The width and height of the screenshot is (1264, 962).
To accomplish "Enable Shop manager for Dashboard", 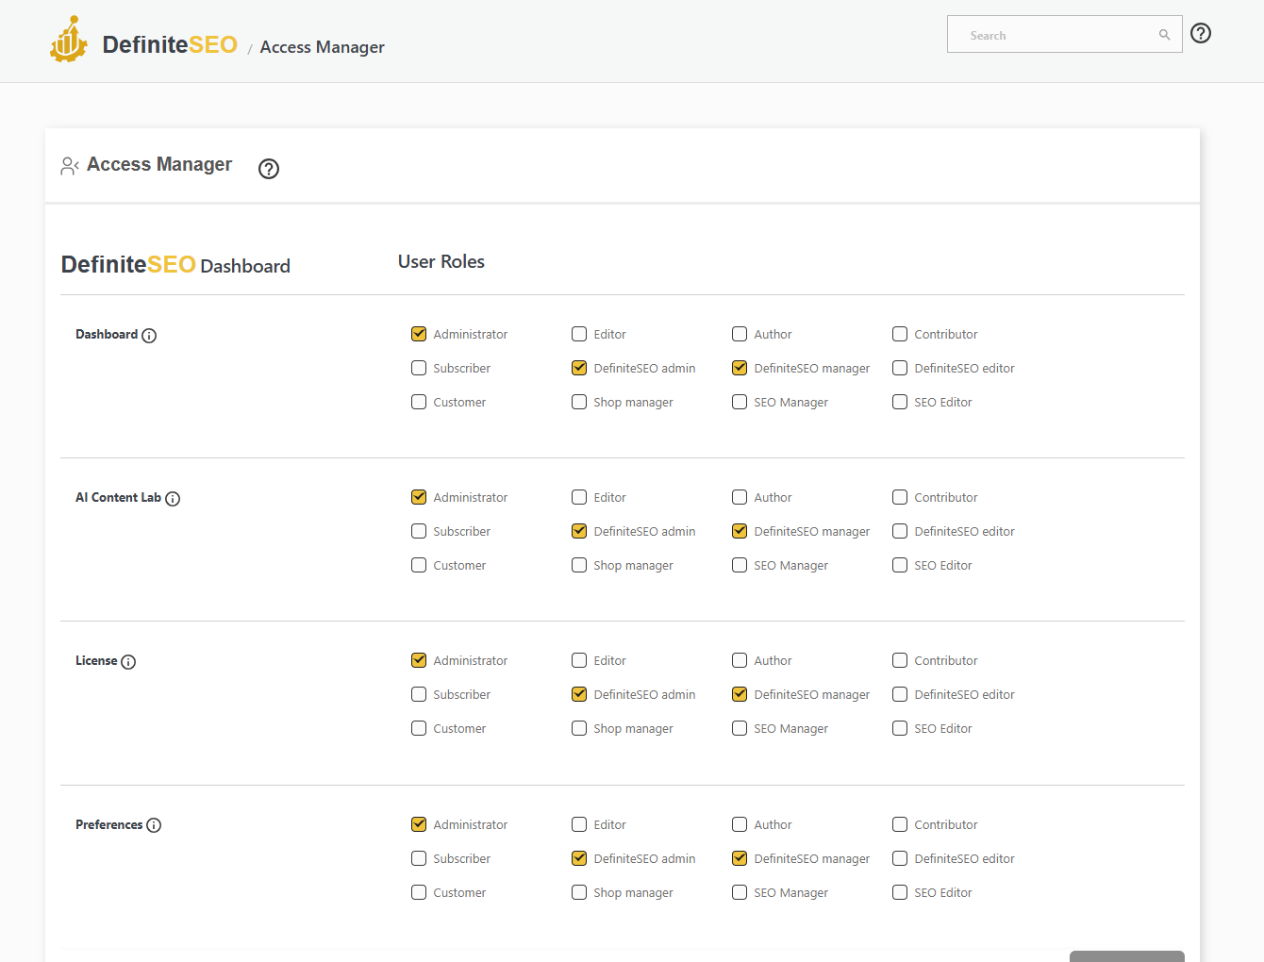I will pos(579,402).
